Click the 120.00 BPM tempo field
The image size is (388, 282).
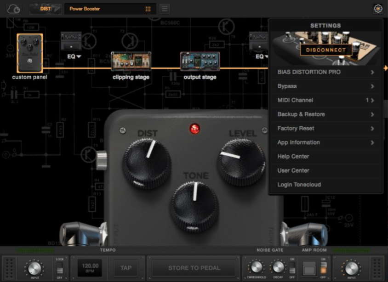(90, 268)
